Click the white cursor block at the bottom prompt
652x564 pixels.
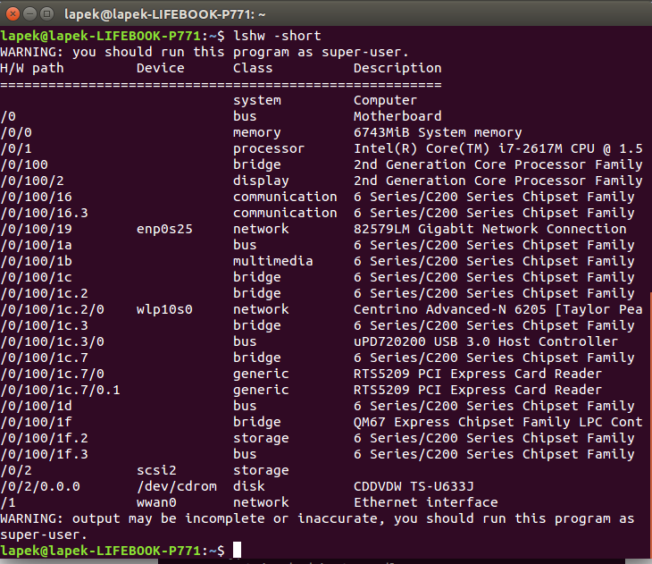coord(237,550)
